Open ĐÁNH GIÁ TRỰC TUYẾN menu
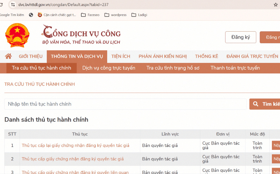The width and height of the screenshot is (280, 174). pos(252,56)
